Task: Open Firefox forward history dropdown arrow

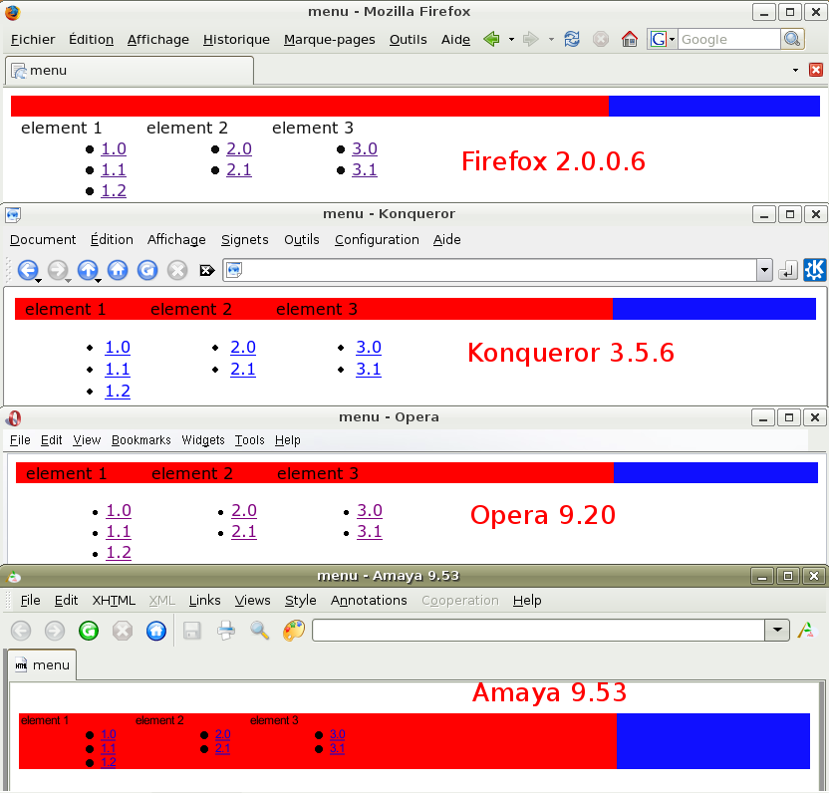Action: 551,40
